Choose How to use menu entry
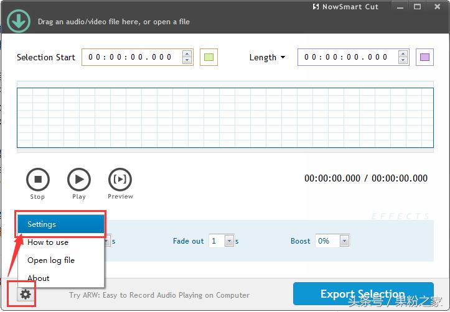This screenshot has height=312, width=450. tap(61, 242)
